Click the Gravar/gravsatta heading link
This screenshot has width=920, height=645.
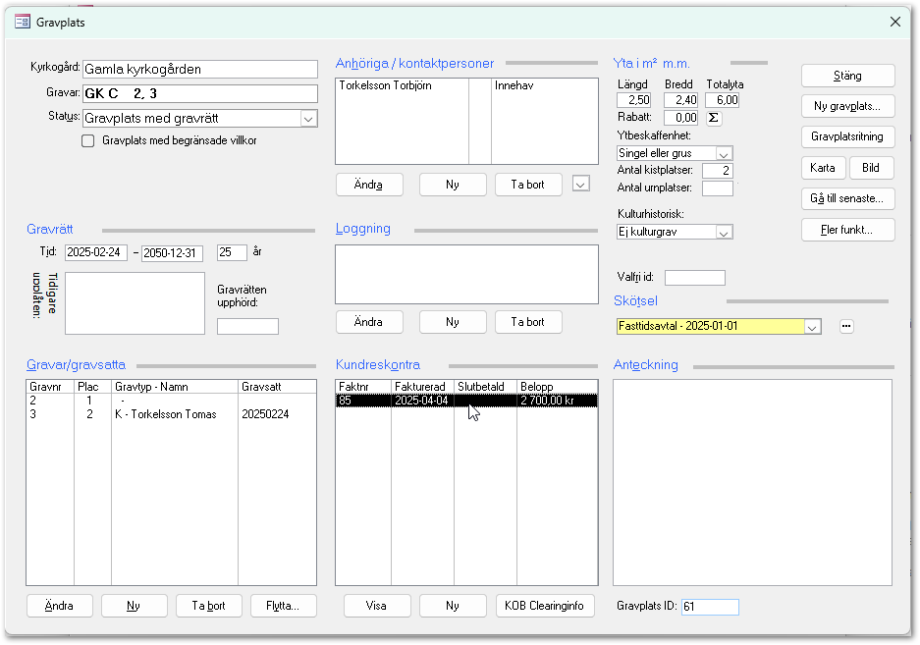77,365
